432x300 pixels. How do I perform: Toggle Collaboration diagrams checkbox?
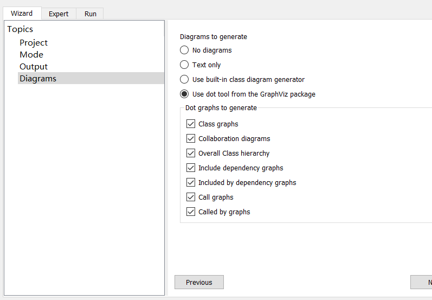[x=191, y=139]
